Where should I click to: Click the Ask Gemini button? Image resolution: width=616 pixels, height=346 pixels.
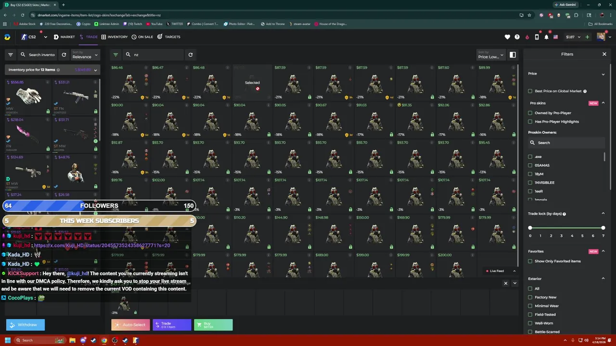click(x=565, y=5)
